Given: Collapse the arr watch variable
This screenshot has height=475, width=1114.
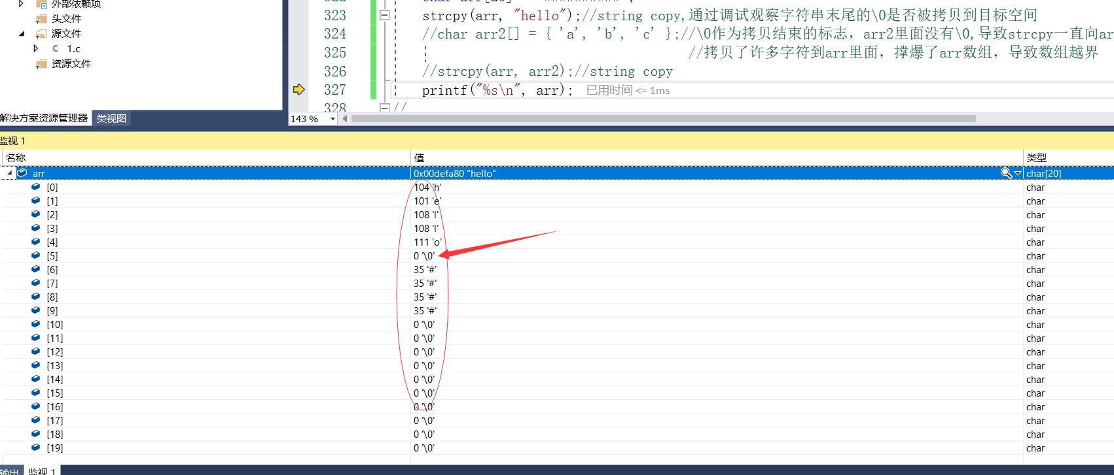Looking at the screenshot, I should (x=9, y=173).
